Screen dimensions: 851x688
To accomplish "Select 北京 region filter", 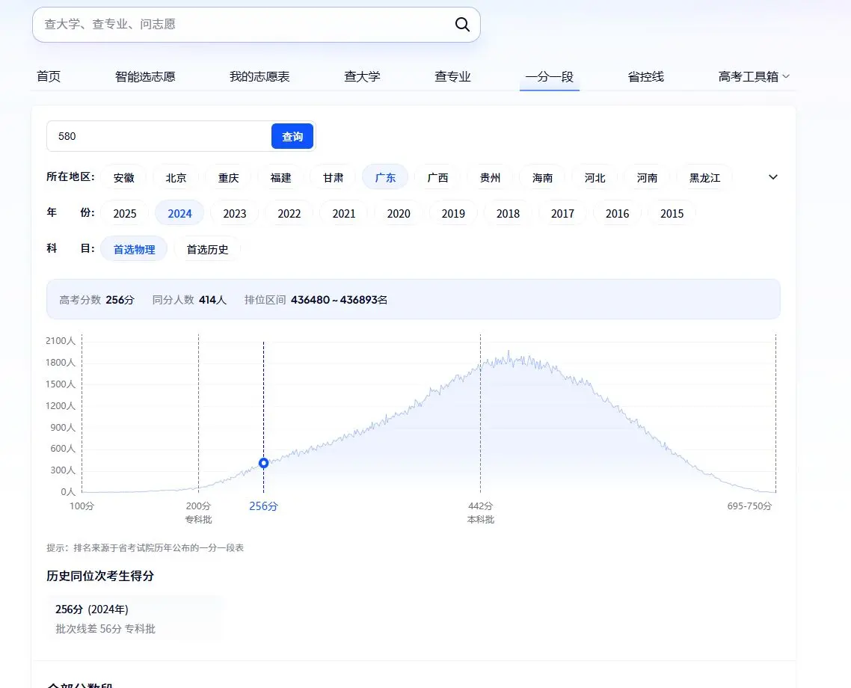I will (x=176, y=178).
